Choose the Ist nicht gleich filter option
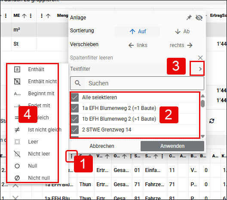The height and width of the screenshot is (200, 227). coord(45,130)
